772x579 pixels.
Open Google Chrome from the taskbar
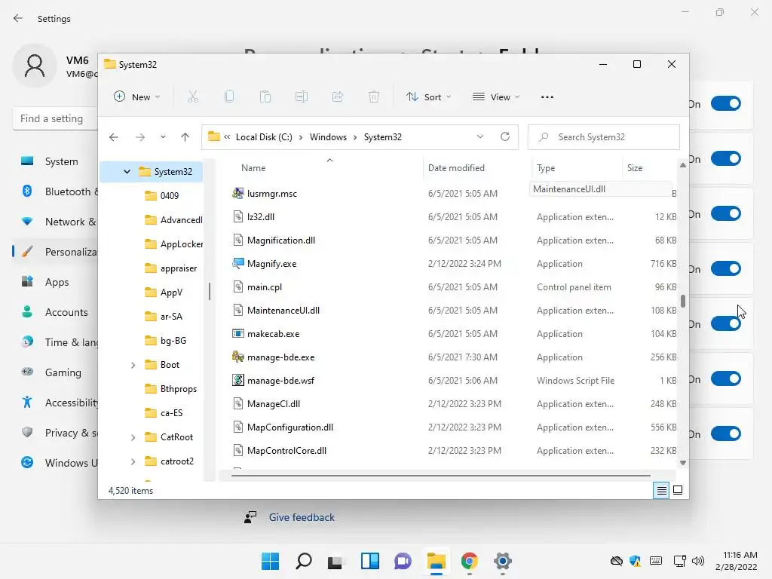tap(469, 561)
